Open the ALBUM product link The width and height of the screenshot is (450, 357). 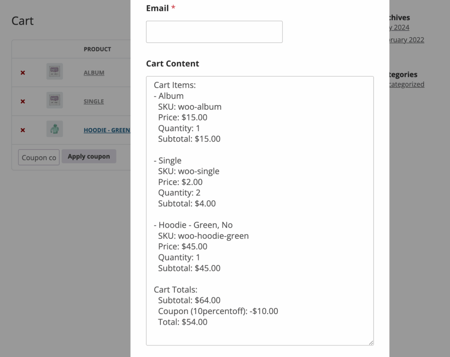pos(94,73)
